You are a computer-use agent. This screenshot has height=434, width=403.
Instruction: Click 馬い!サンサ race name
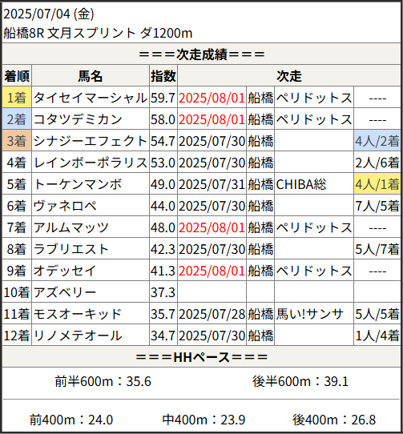[309, 314]
